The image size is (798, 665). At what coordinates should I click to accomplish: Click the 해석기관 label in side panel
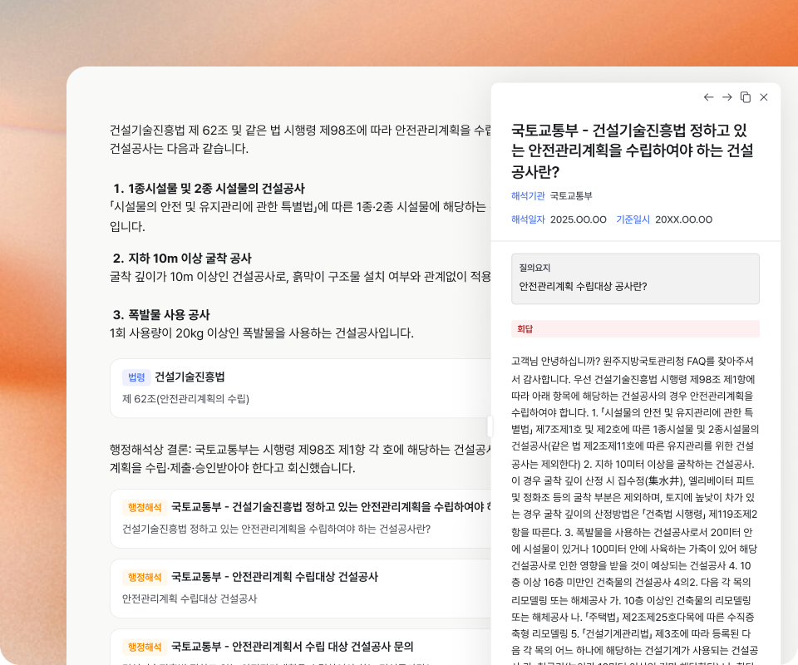pyautogui.click(x=528, y=196)
